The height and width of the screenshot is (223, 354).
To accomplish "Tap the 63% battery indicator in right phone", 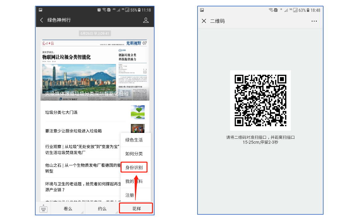I will coord(304,10).
